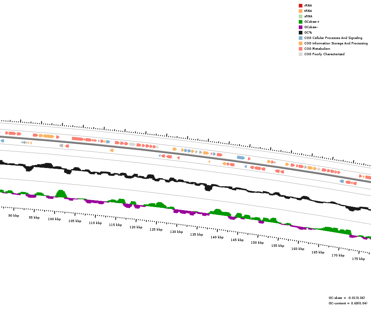This screenshot has height=309, width=371.
Task: Click the black GC% legend swatch
Action: click(300, 32)
